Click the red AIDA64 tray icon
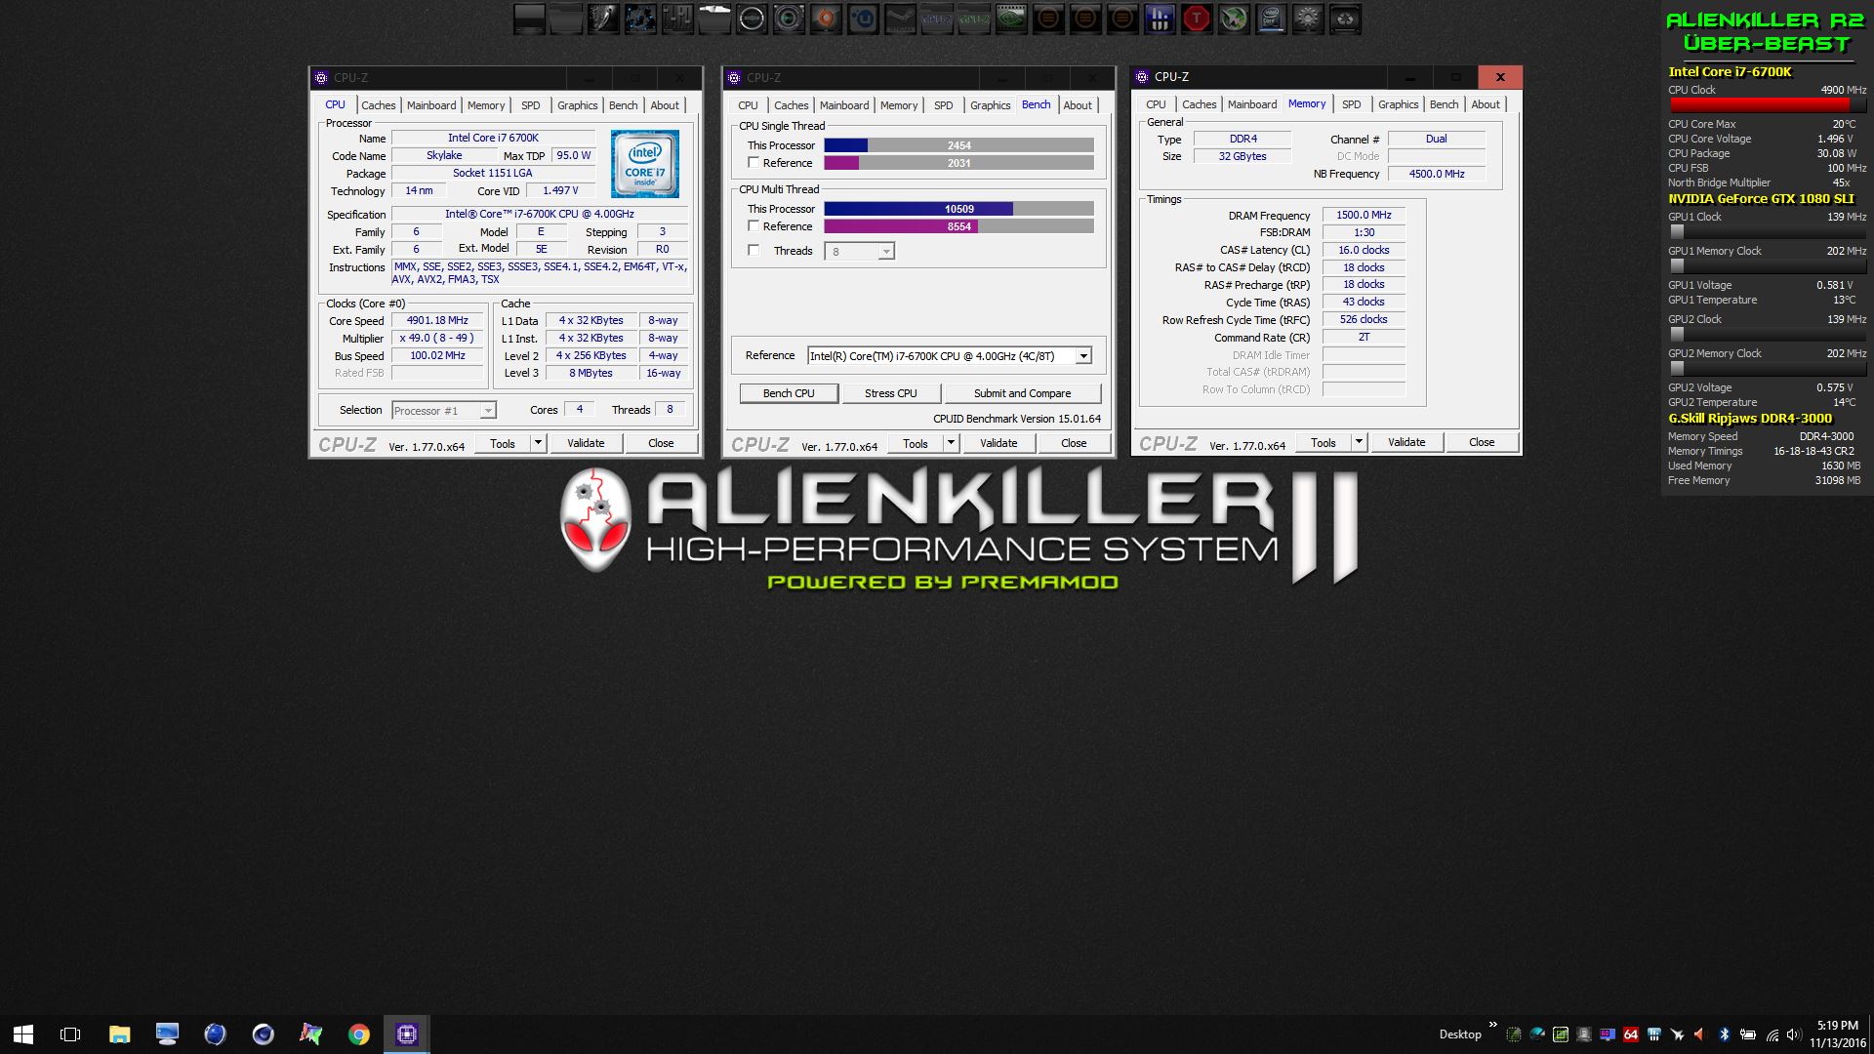 pos(1631,1034)
